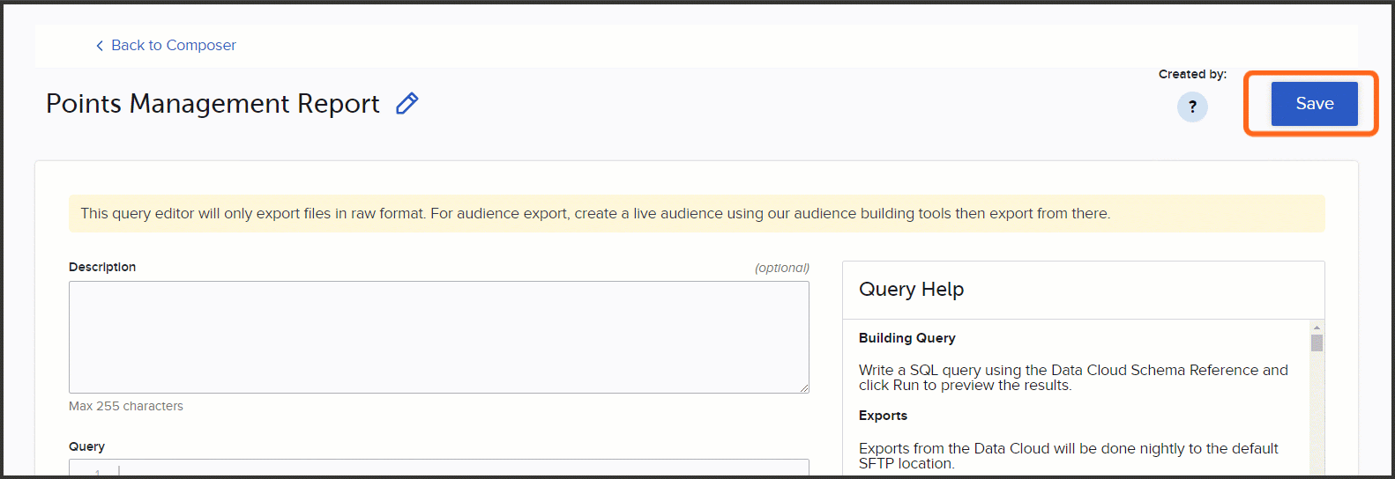Save the Points Management Report

[1314, 104]
